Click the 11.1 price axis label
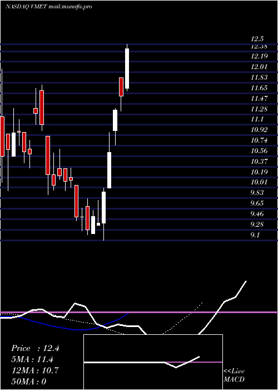Image resolution: width=278 pixels, height=390 pixels. pyautogui.click(x=257, y=120)
